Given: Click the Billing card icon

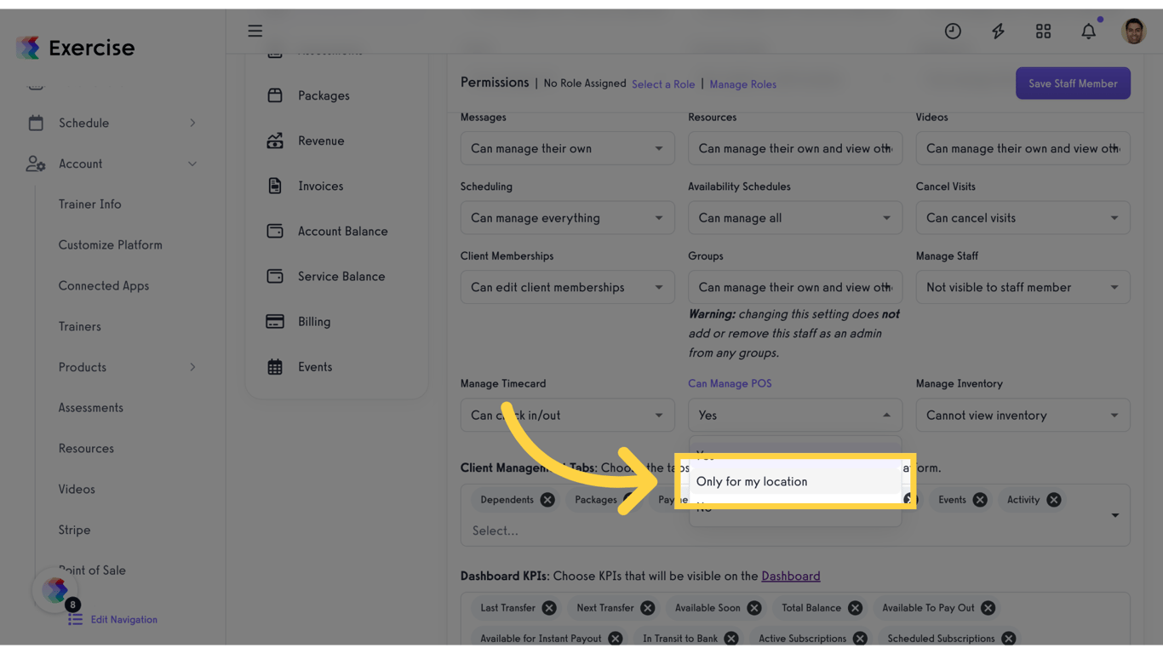Looking at the screenshot, I should (275, 321).
